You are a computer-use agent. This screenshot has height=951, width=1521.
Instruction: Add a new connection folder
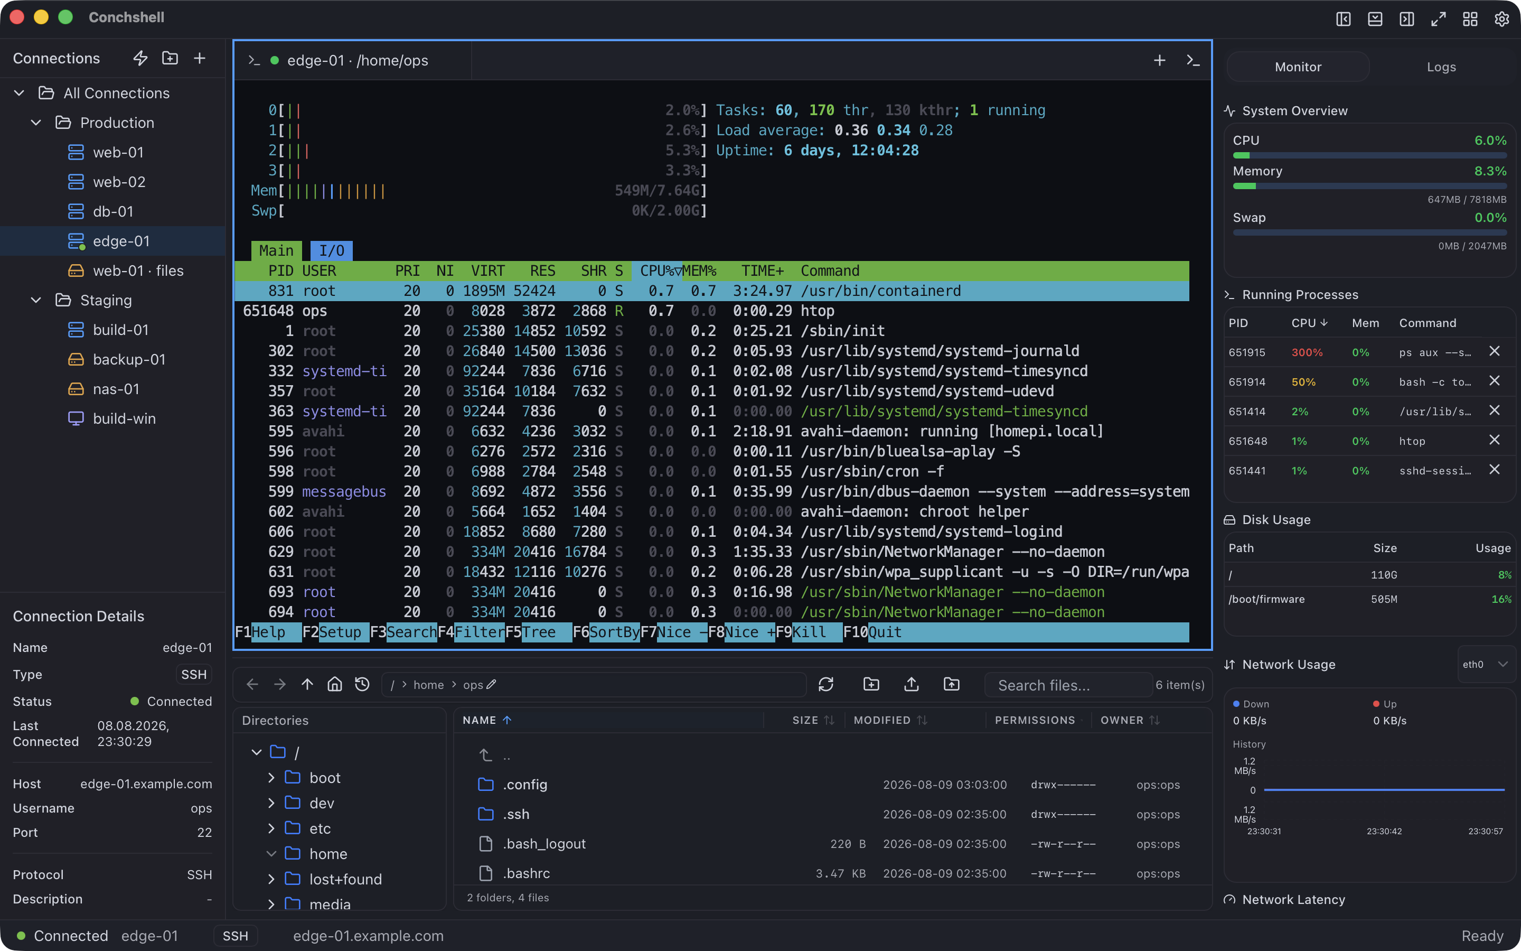coord(170,58)
